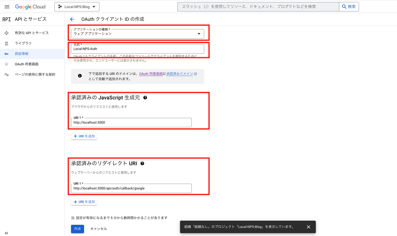Open the ライブラリ sidebar item
The height and width of the screenshot is (236, 397).
tap(22, 43)
